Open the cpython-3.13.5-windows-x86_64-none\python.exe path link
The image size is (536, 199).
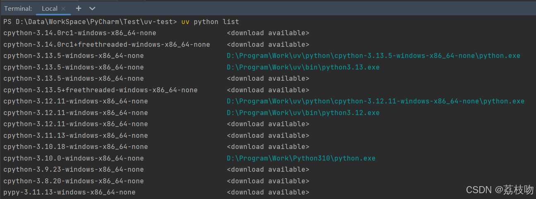tap(373, 56)
